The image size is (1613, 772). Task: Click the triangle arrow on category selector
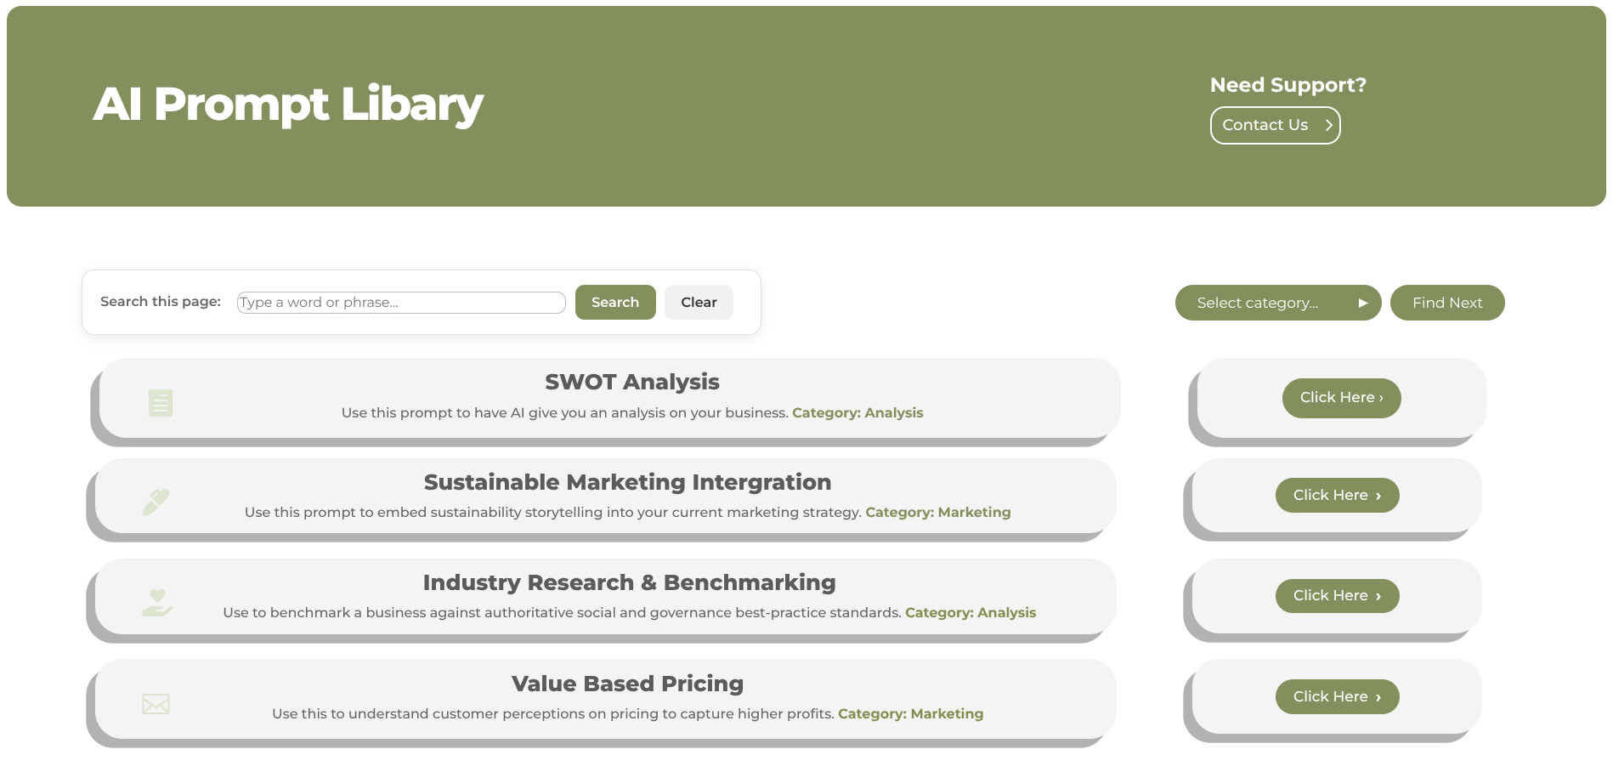click(1363, 303)
